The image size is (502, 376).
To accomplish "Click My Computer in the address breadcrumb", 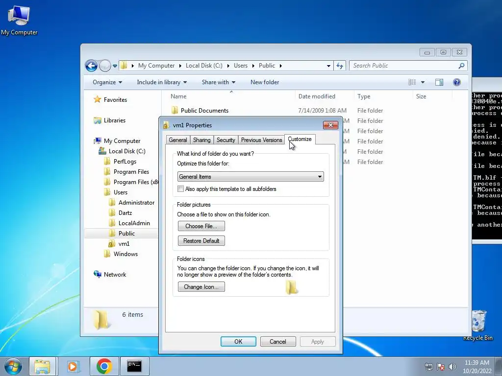I will 156,66.
